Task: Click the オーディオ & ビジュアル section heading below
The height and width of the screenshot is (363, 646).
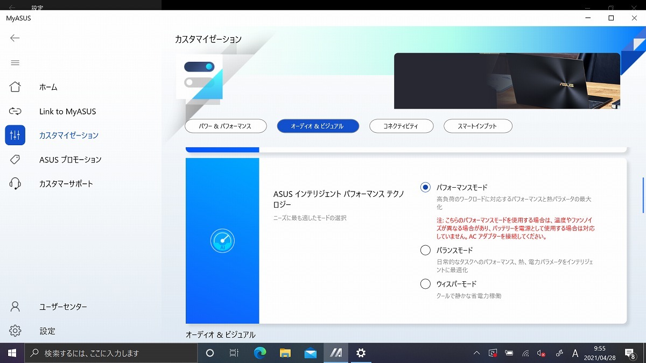Action: pos(221,334)
